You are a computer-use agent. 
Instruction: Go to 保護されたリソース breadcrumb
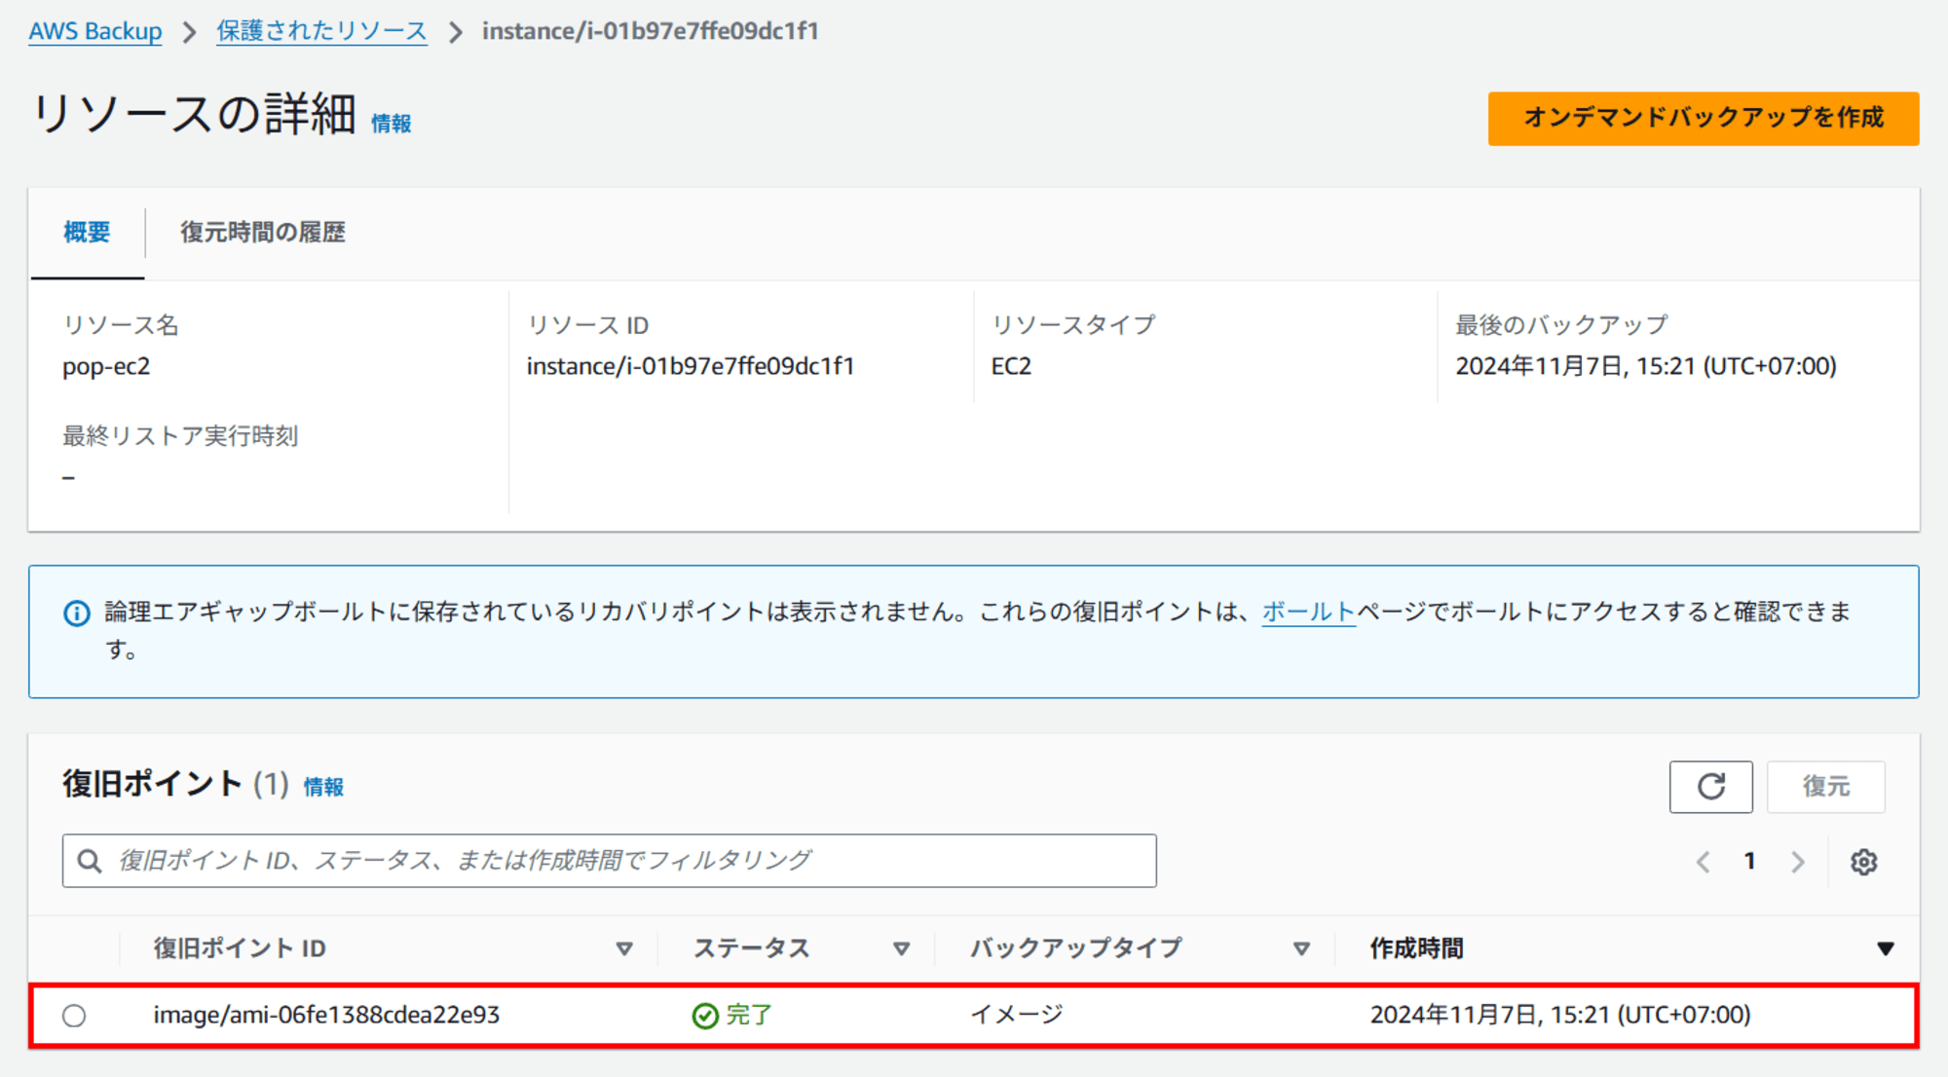tap(321, 31)
